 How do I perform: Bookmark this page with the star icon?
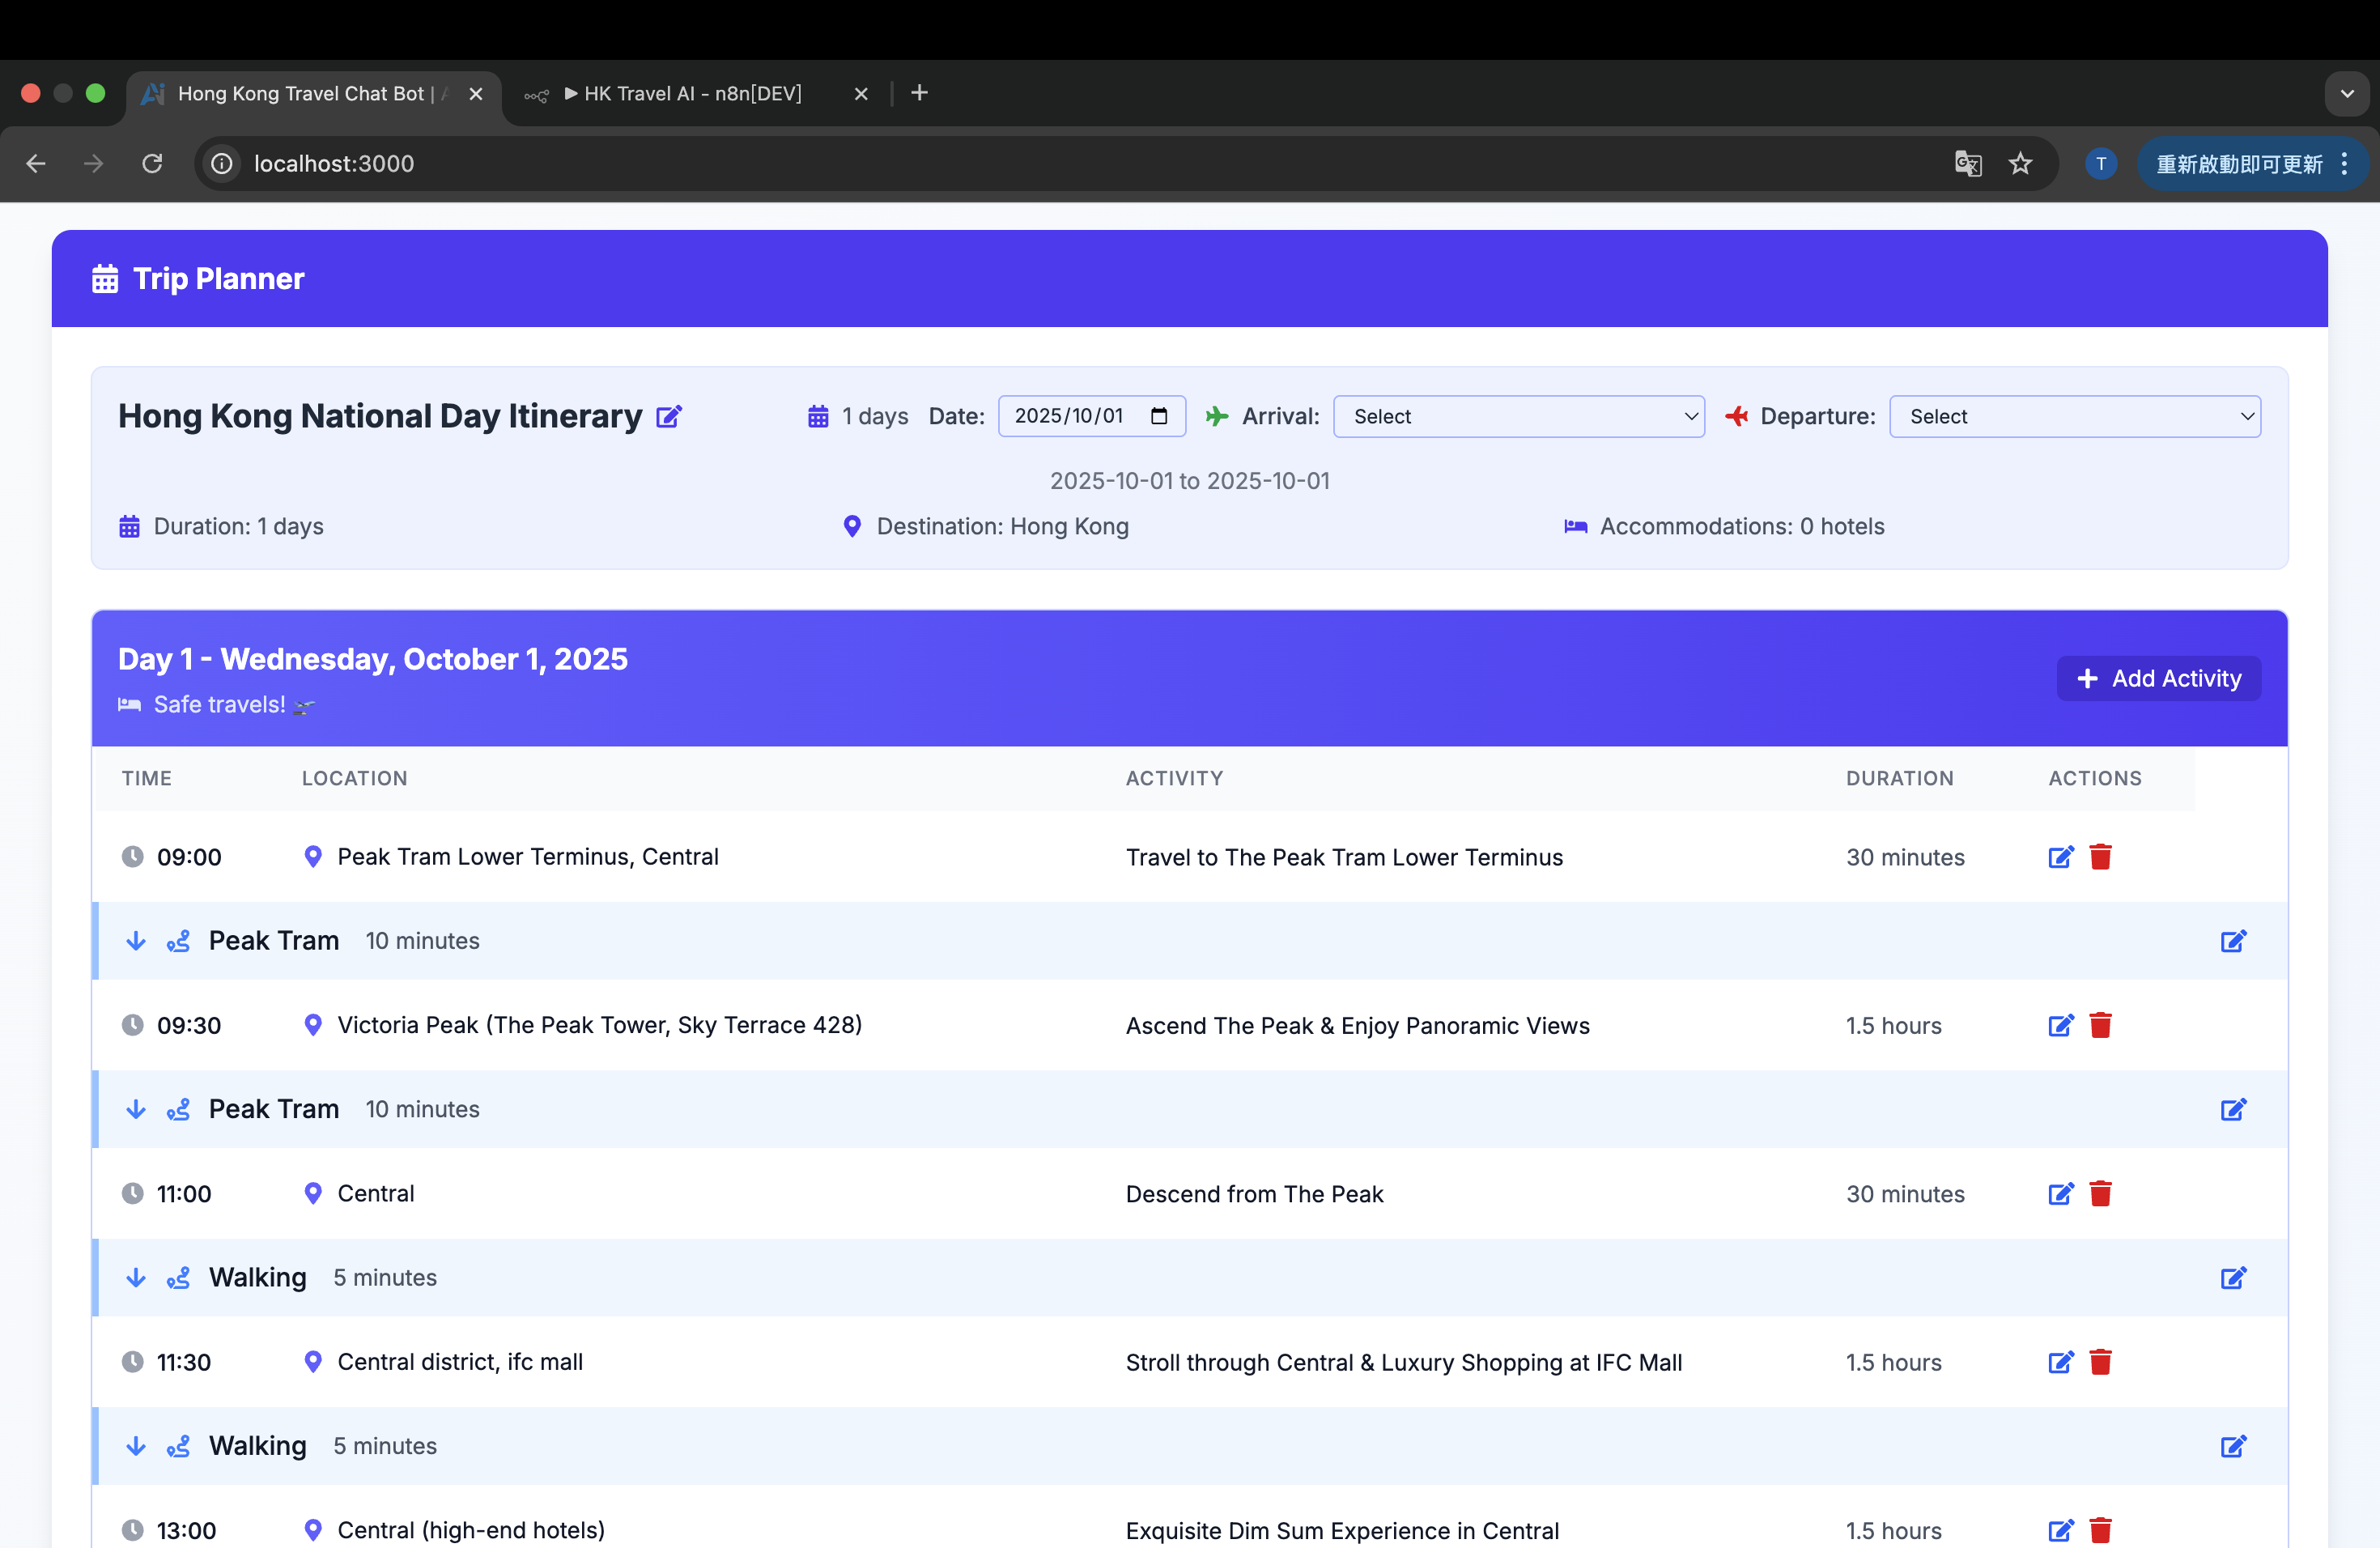2020,163
